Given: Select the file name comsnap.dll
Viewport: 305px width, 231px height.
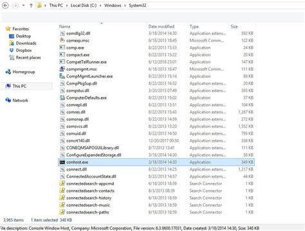Looking at the screenshot, I should point(77,119).
